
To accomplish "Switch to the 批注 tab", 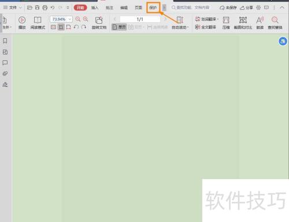I will pyautogui.click(x=109, y=8).
